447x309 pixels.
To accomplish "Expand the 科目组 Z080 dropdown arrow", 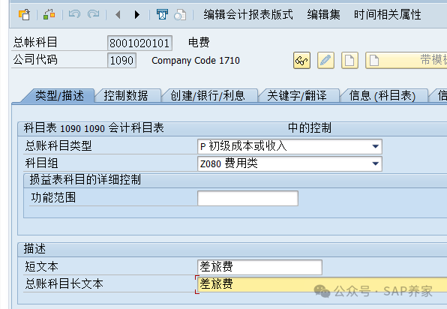I will click(376, 163).
